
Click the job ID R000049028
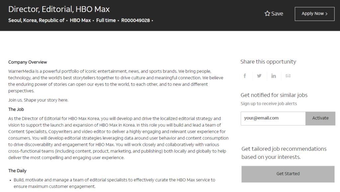[x=135, y=20]
